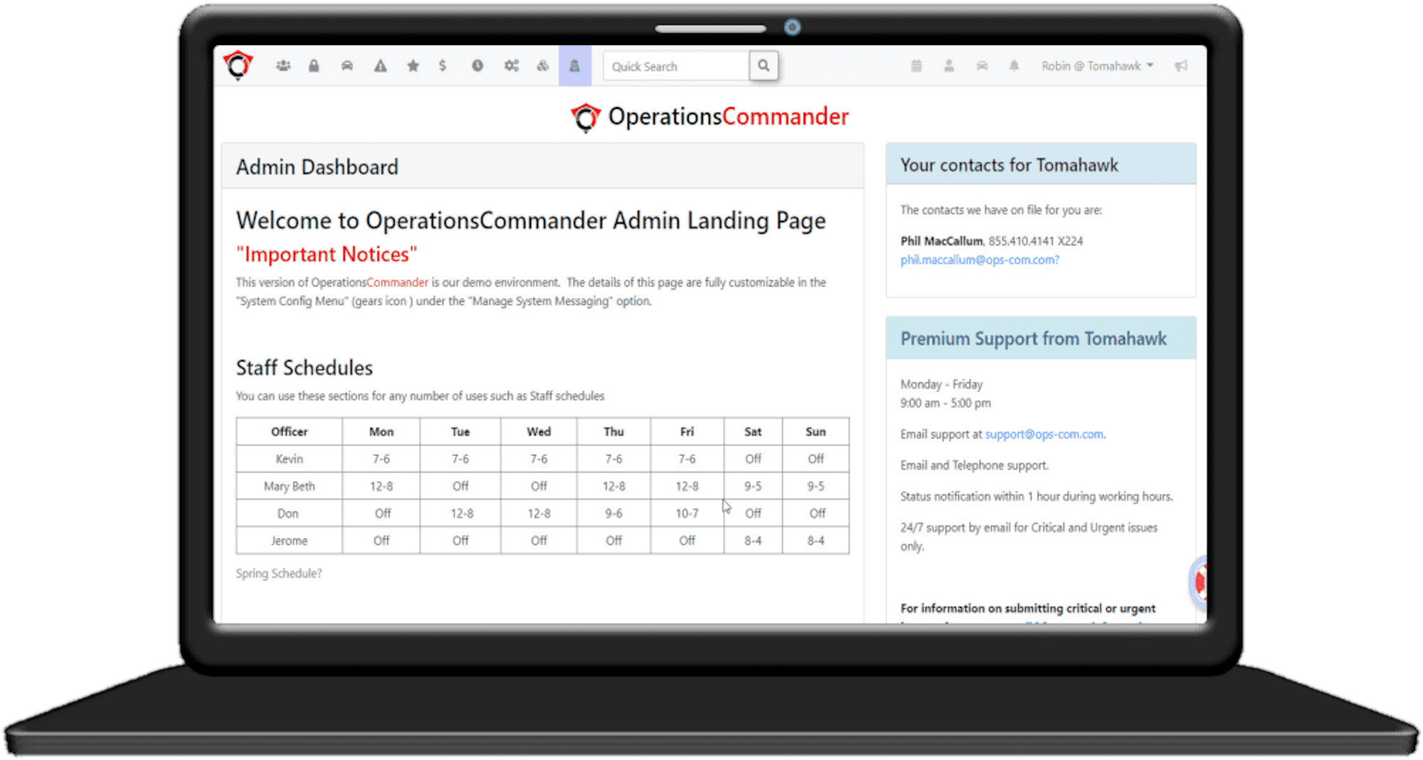
Task: Click the Staff Schedules heading
Action: point(304,368)
